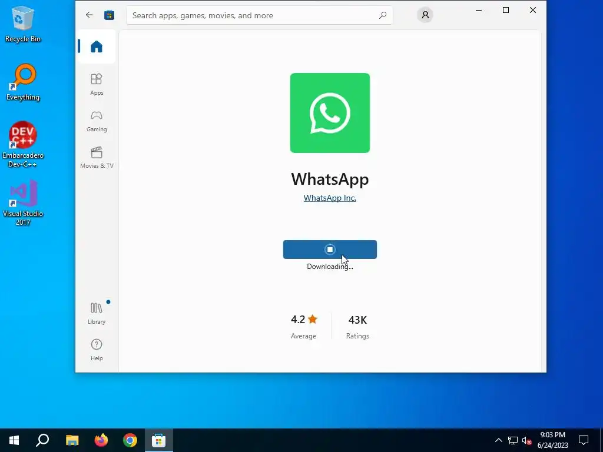Stop the WhatsApp download

point(330,250)
